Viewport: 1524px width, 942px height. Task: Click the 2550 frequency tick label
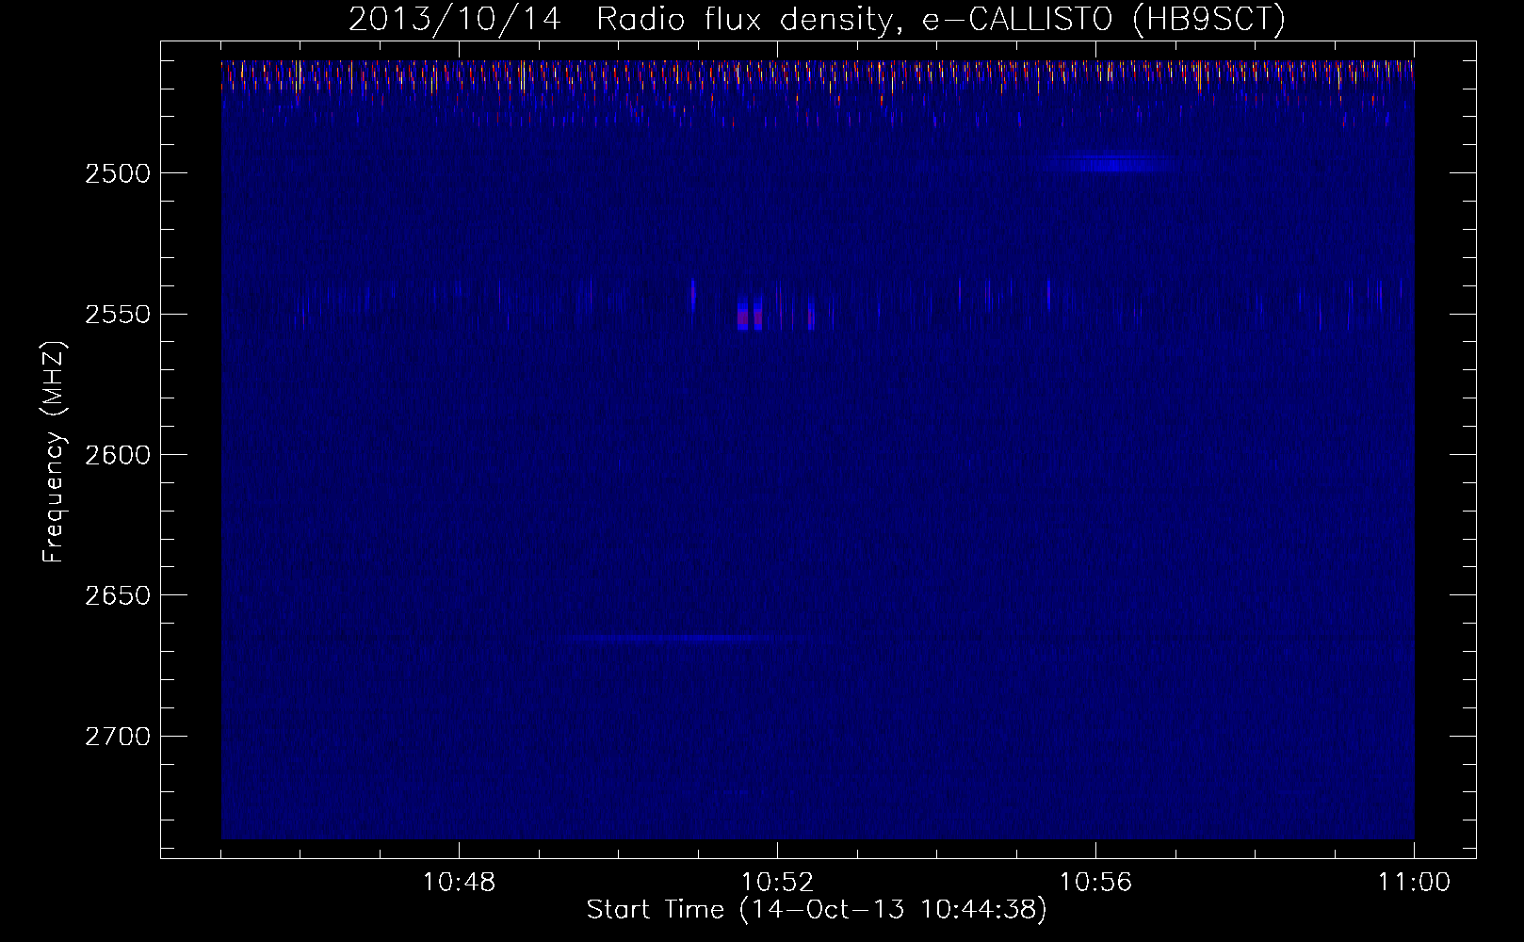point(118,315)
